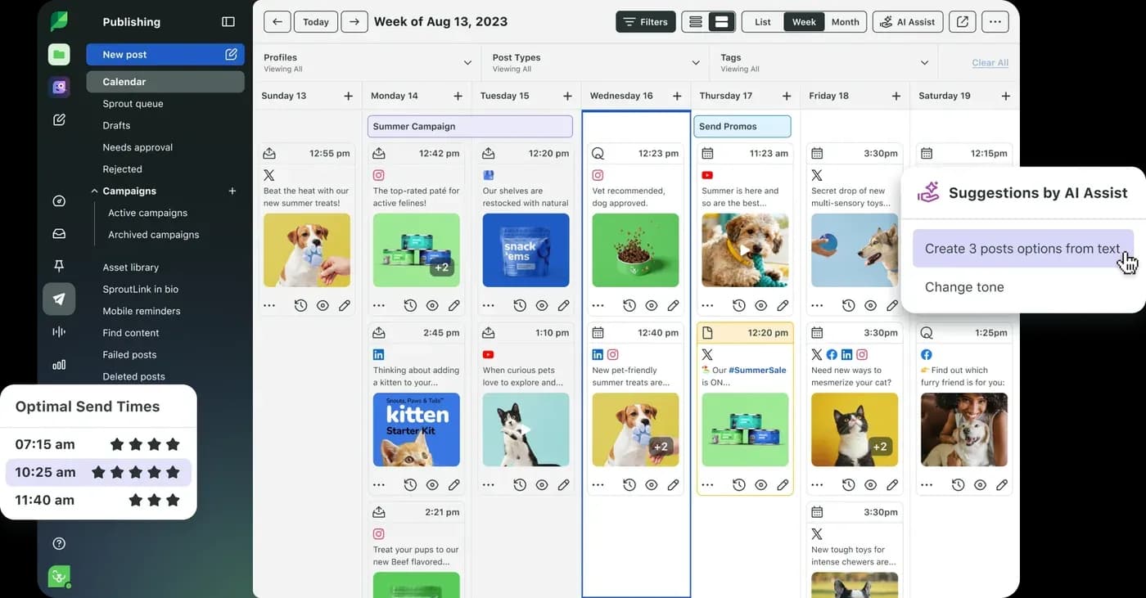Open the Filters button
The width and height of the screenshot is (1146, 598).
[646, 22]
